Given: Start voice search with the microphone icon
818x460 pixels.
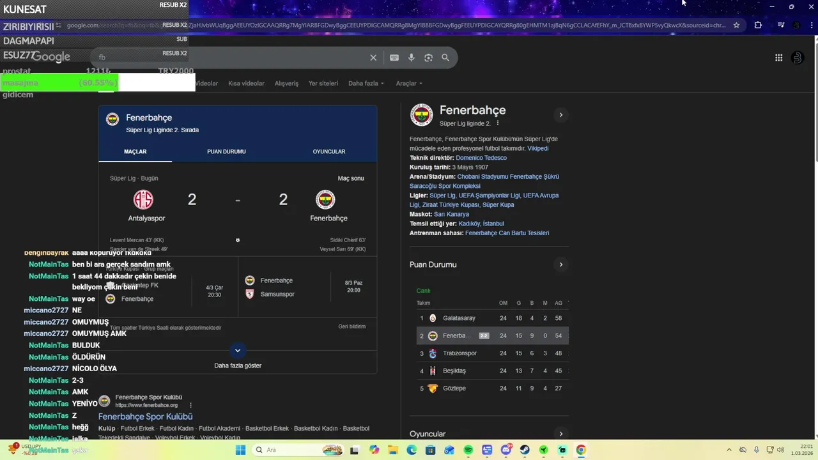Looking at the screenshot, I should tap(412, 57).
